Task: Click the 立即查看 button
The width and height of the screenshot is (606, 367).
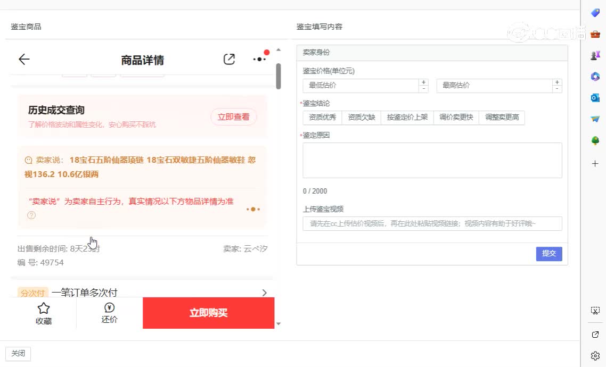Action: tap(233, 117)
